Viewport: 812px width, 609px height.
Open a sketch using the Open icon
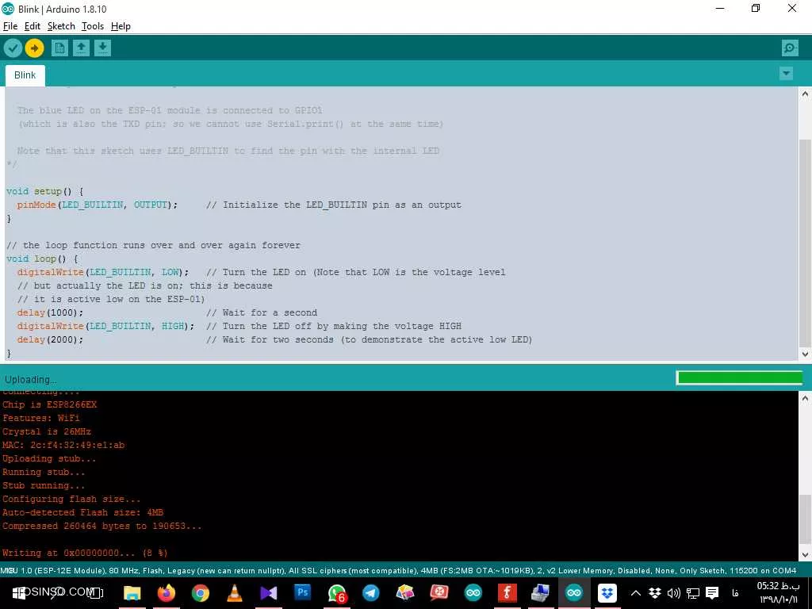click(81, 48)
